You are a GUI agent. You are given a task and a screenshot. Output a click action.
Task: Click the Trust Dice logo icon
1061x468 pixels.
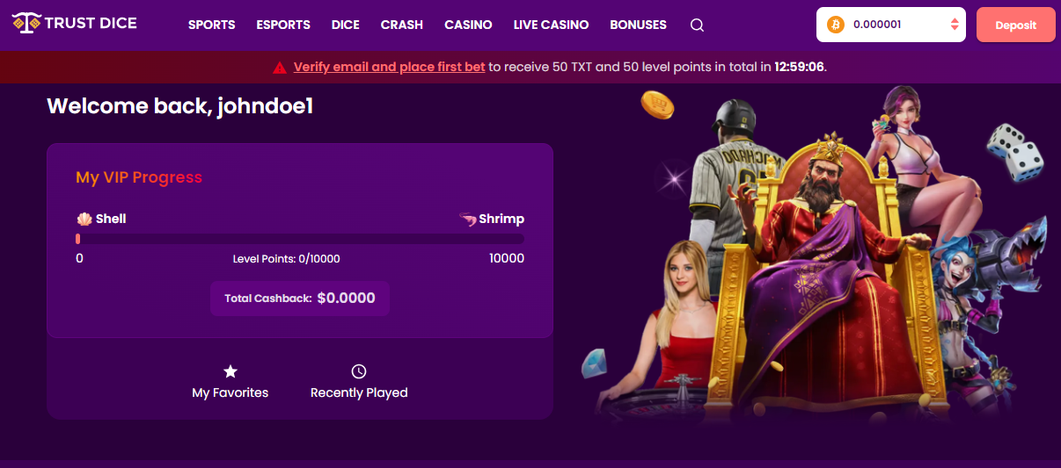26,23
